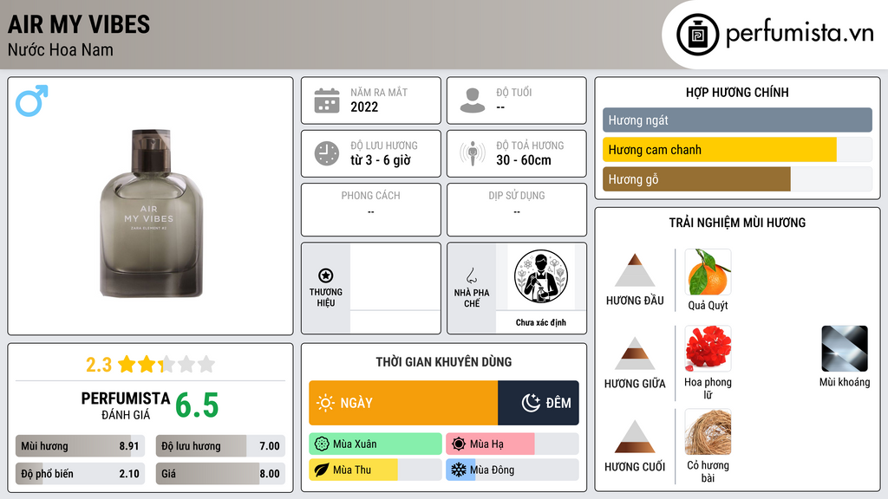The image size is (888, 499).
Task: Click the leaf icon next to Mùa Thu
Action: (x=322, y=470)
